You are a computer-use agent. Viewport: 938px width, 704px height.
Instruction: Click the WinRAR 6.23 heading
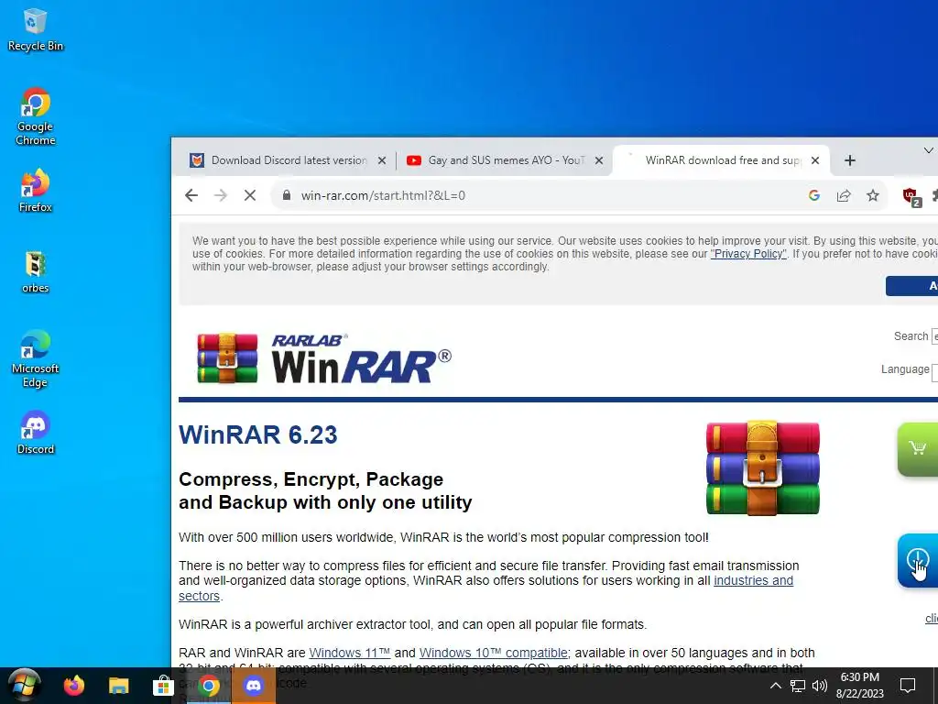click(x=257, y=434)
